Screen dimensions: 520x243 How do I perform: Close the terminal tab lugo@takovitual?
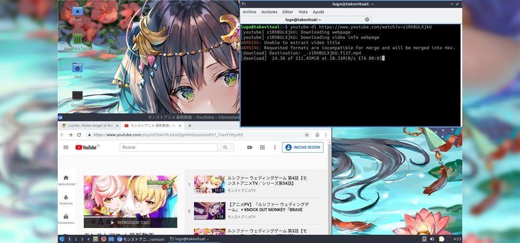pyautogui.click(x=367, y=20)
